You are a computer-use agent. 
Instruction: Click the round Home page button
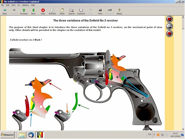pyautogui.click(x=169, y=26)
